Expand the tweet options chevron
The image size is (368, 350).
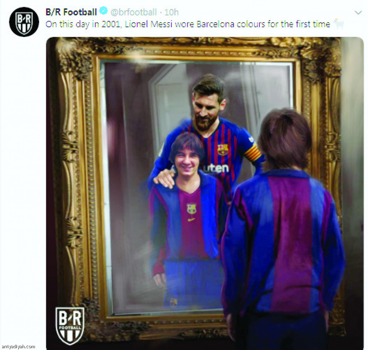pos(358,13)
